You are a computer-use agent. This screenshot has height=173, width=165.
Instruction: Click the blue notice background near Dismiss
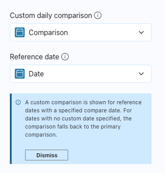[109, 155]
